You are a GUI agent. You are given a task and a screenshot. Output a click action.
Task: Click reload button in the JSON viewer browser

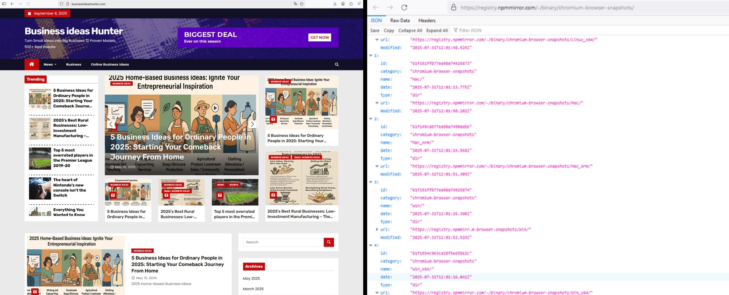click(404, 8)
